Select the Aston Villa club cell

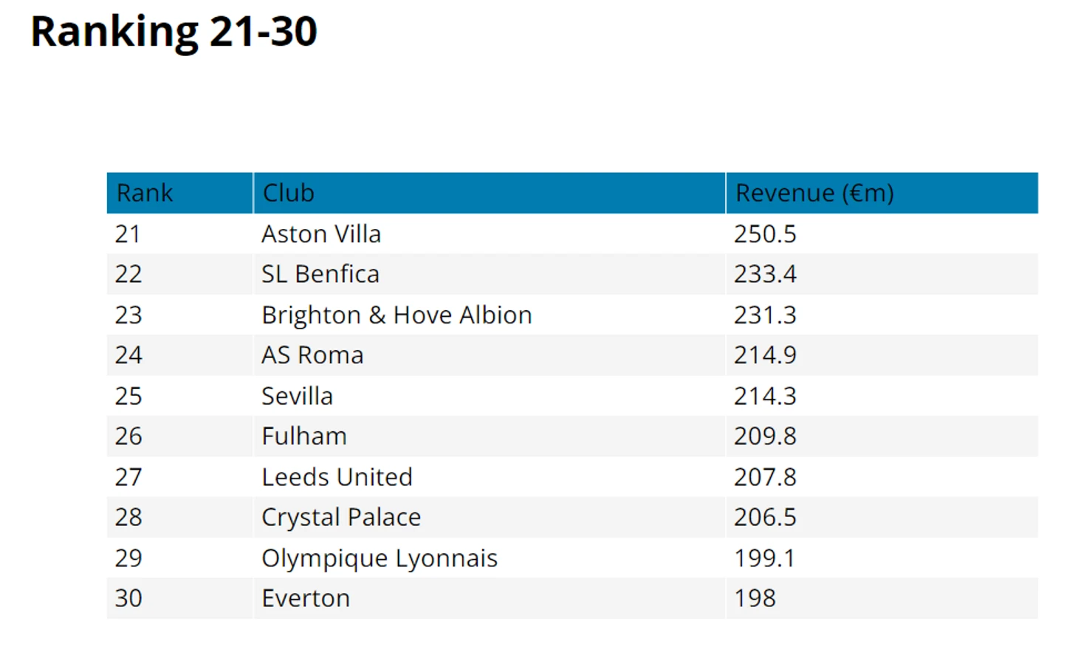tap(490, 234)
